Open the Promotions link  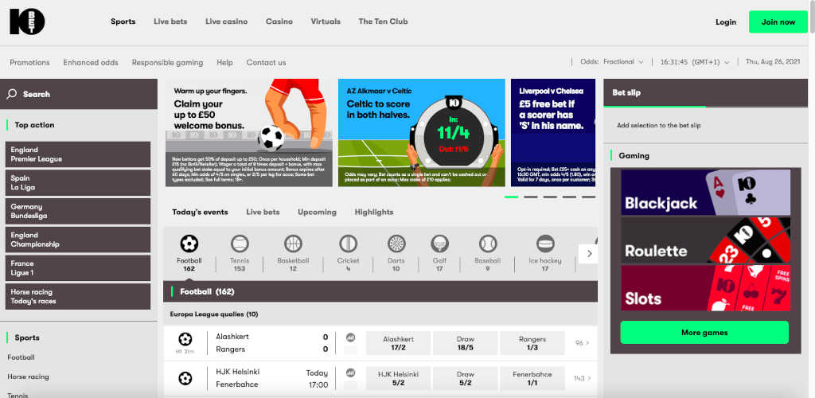(29, 62)
